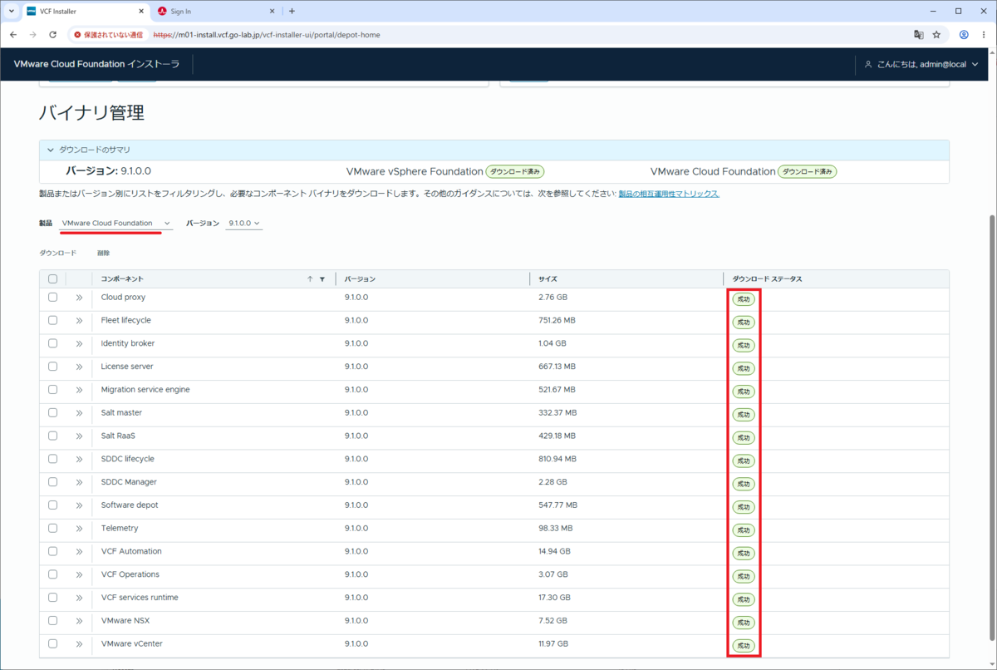Click the VCF services runtime size 17.30 GB
The image size is (997, 670).
pyautogui.click(x=554, y=598)
